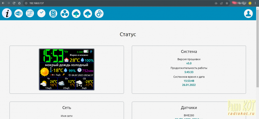The height and width of the screenshot is (119, 259).
Task: Open the WiFi settings icon
Action: (18, 13)
